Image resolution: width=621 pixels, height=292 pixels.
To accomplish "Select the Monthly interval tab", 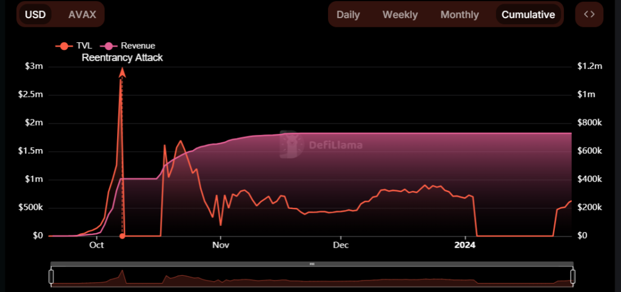I will 460,15.
